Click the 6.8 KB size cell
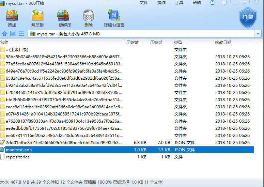Image resolution: width=264 pixels, height=187 pixels. pos(140,143)
